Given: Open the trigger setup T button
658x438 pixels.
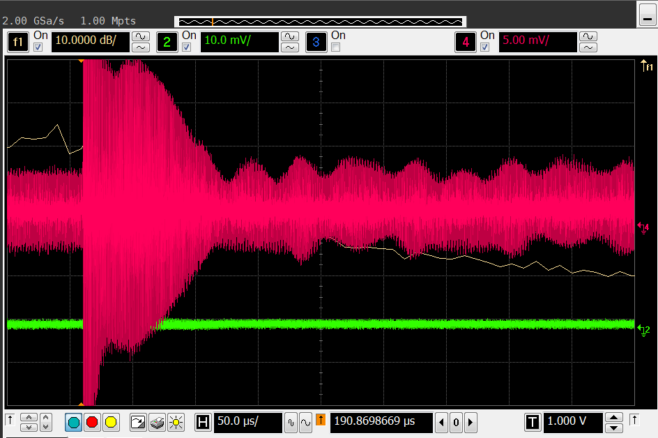Looking at the screenshot, I should coord(533,422).
